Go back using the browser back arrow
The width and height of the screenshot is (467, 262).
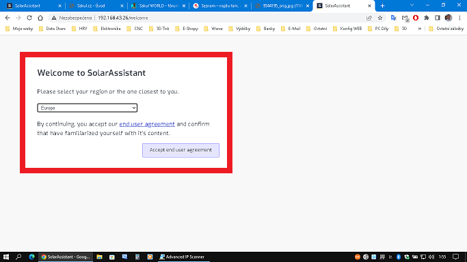[x=8, y=18]
